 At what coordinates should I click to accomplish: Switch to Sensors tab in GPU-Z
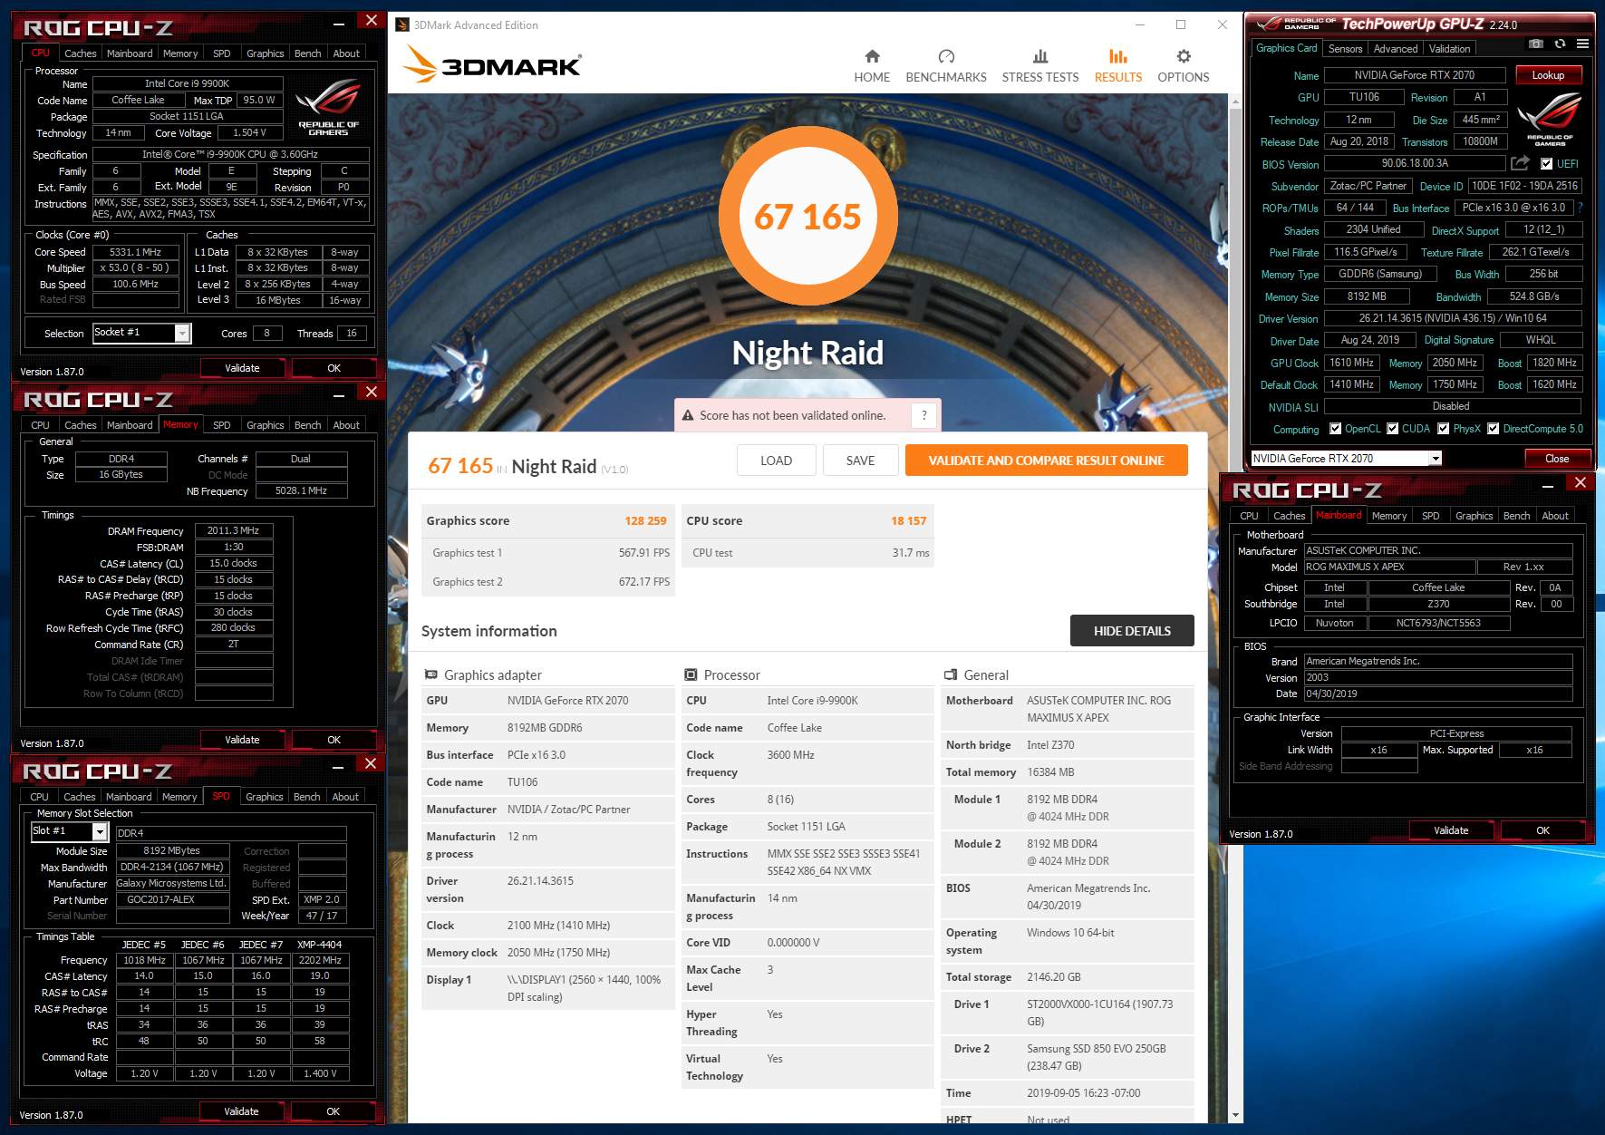click(x=1345, y=49)
